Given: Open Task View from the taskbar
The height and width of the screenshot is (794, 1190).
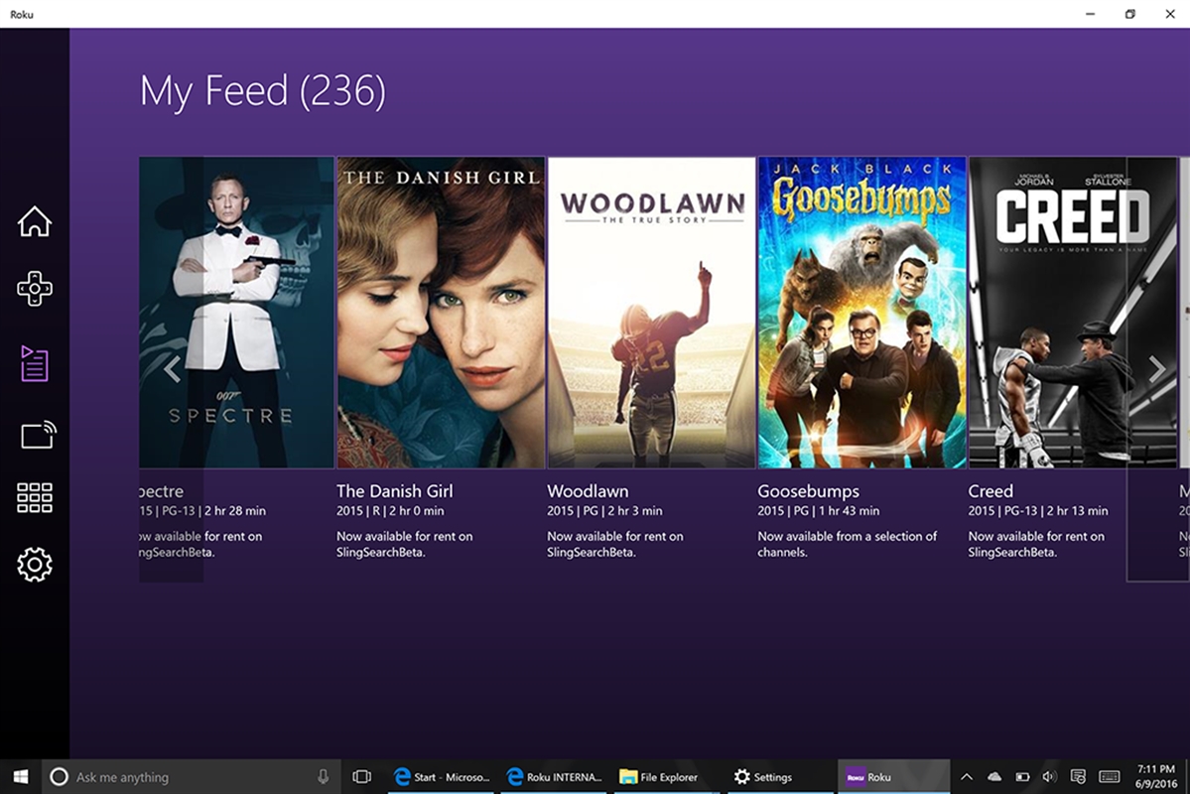Looking at the screenshot, I should coord(361,776).
